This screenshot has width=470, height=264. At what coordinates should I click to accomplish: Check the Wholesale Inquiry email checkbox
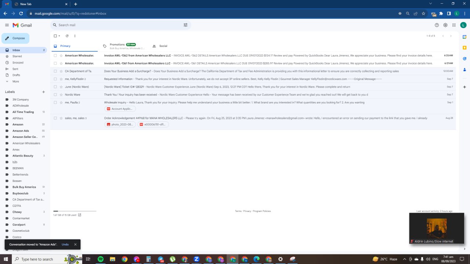click(55, 102)
